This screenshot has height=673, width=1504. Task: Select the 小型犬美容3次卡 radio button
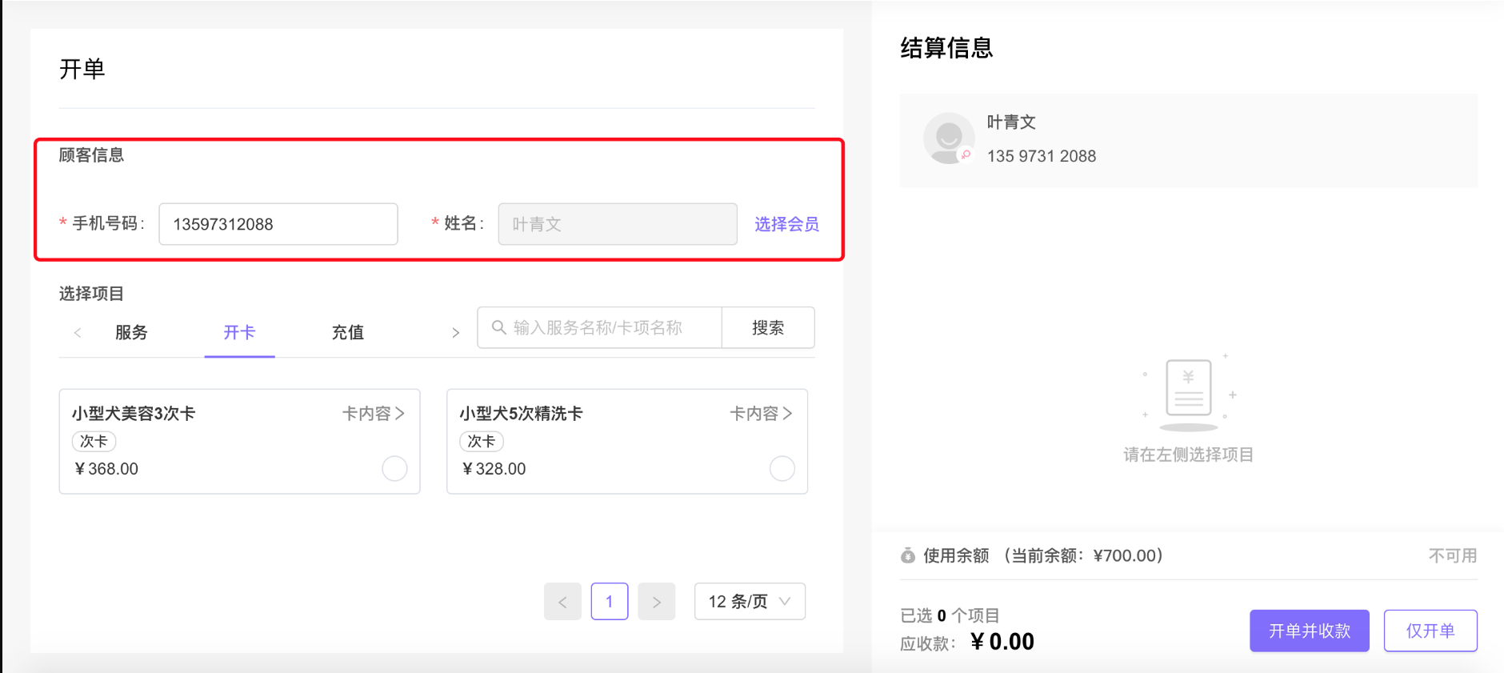[x=394, y=468]
